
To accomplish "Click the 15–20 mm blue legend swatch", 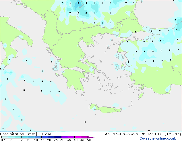I will click(45, 137).
